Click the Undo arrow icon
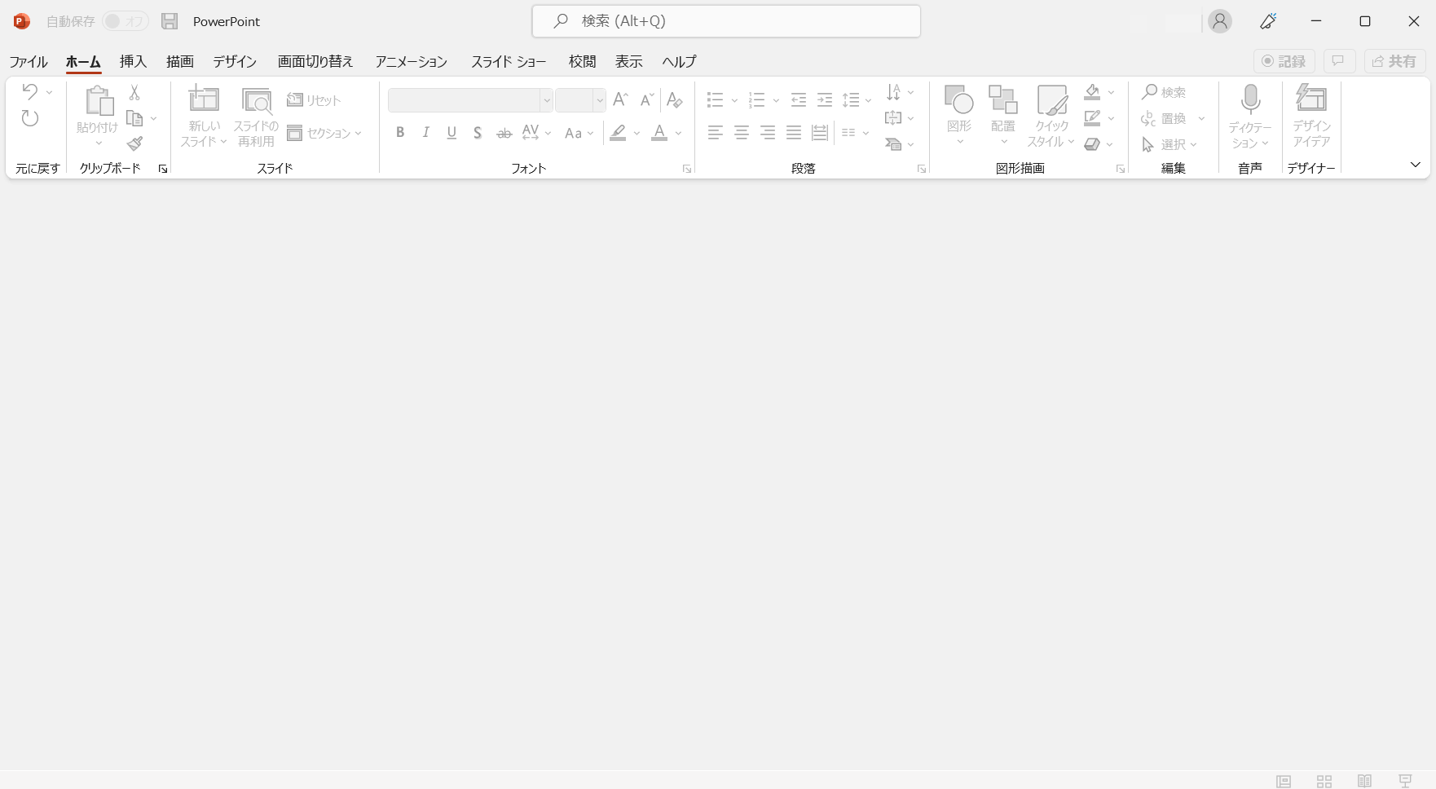The width and height of the screenshot is (1436, 789). pyautogui.click(x=30, y=91)
